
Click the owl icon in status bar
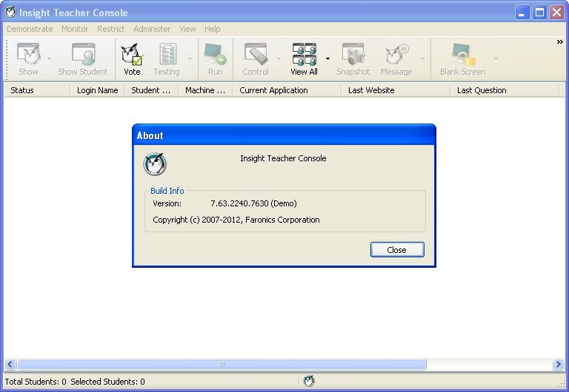(309, 381)
